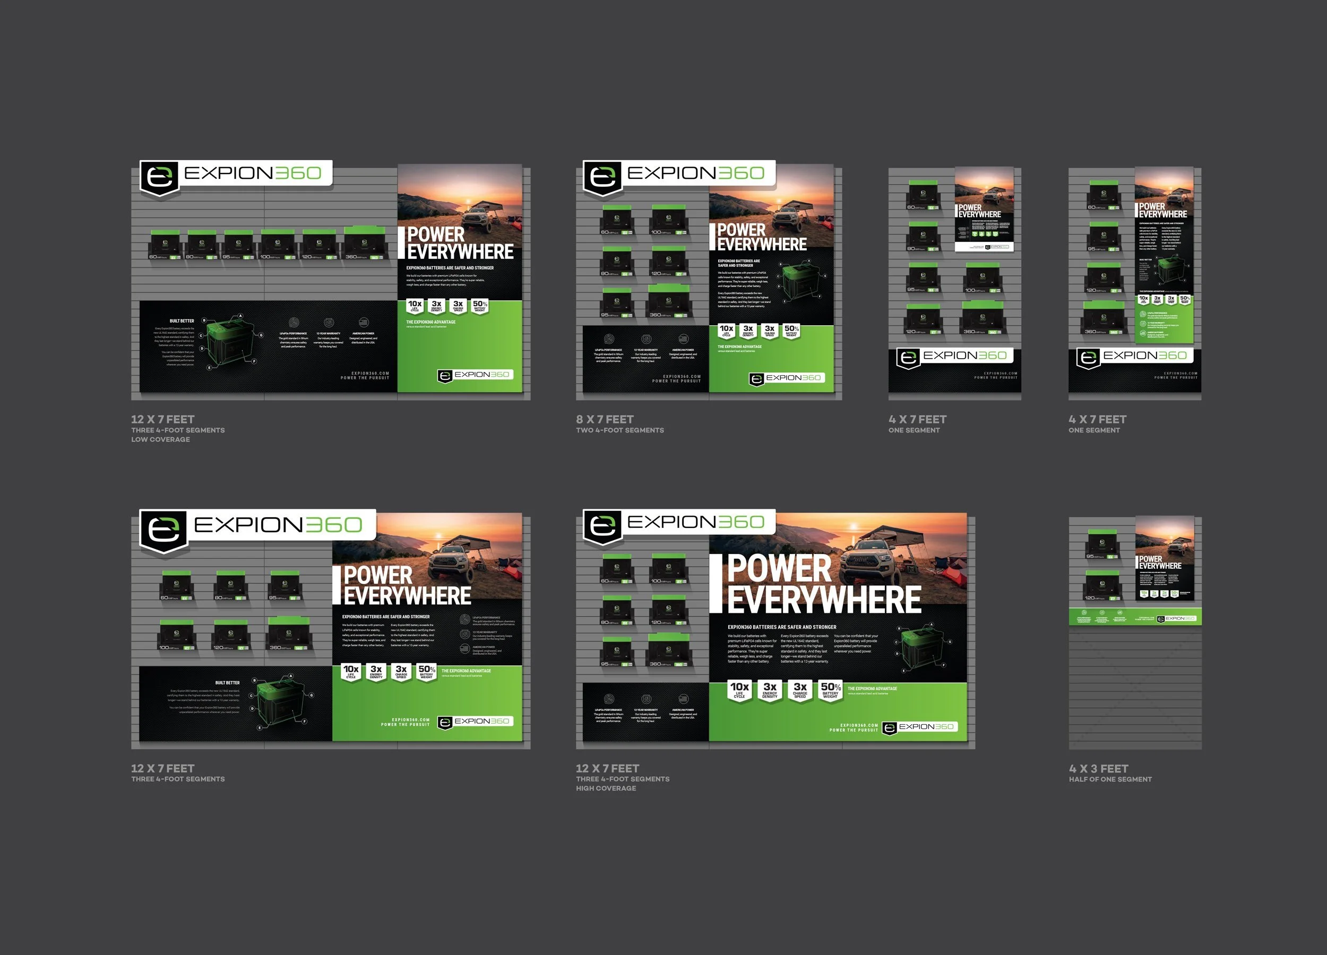Click 3x Charge Speed badge in high coverage display
Image resolution: width=1327 pixels, height=955 pixels.
(800, 690)
